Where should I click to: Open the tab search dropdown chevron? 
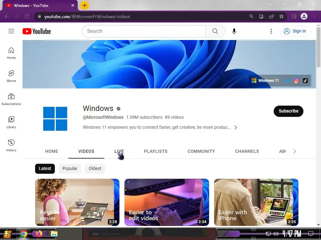pos(271,4)
